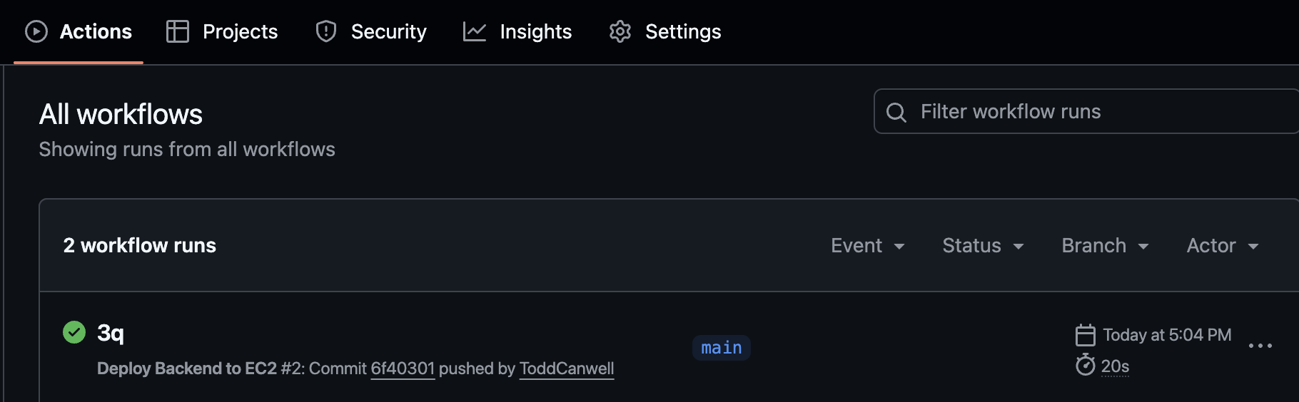
Task: Click the green success checkmark icon
Action: [x=74, y=332]
